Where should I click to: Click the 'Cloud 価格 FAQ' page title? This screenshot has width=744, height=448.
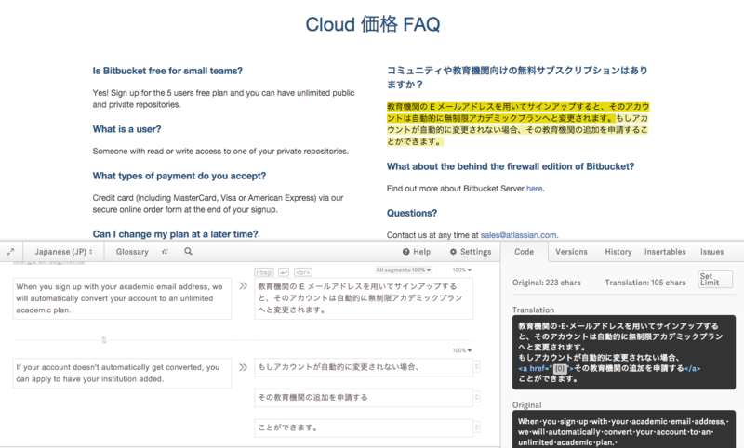coord(373,25)
